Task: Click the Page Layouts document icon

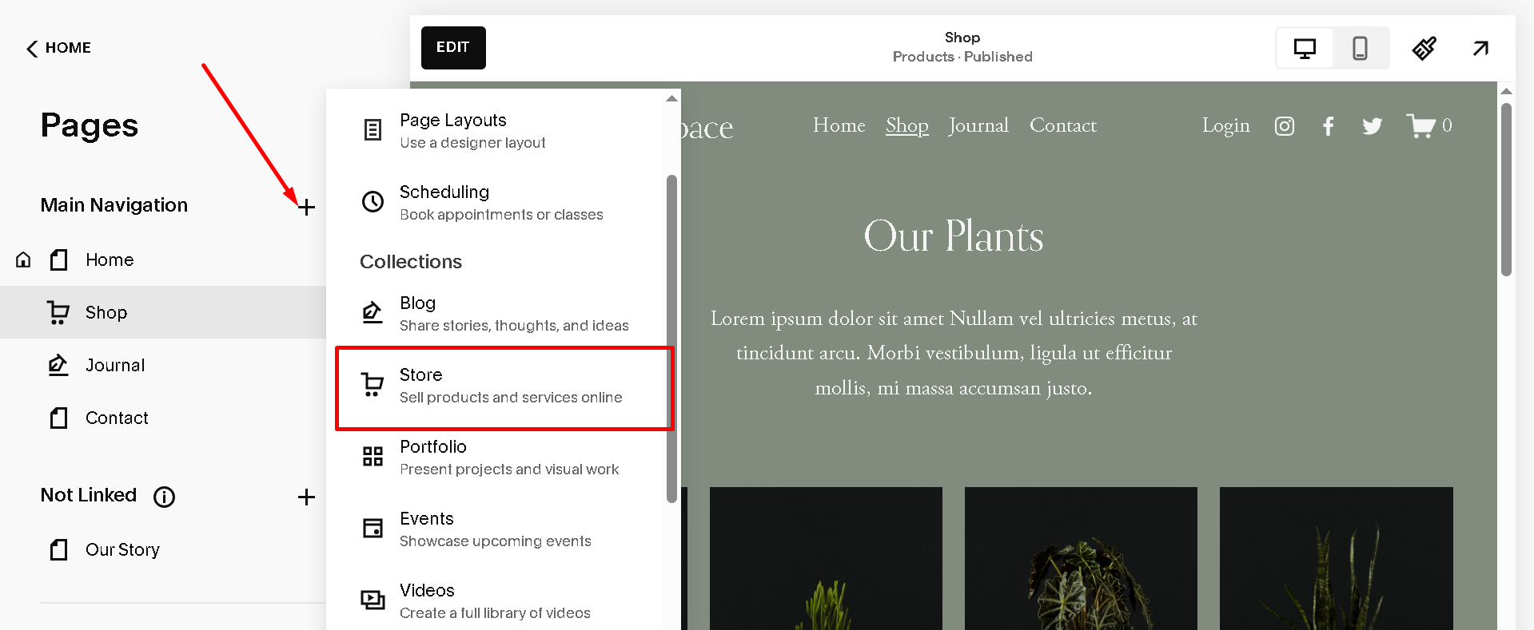Action: (373, 130)
